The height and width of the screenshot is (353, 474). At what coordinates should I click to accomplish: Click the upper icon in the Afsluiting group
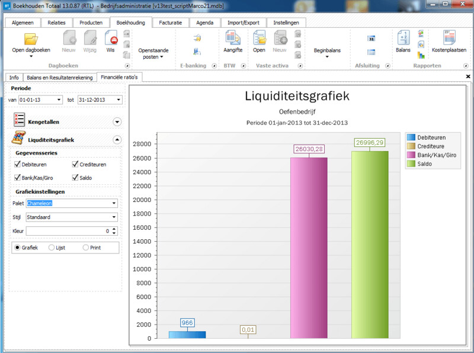(x=371, y=38)
